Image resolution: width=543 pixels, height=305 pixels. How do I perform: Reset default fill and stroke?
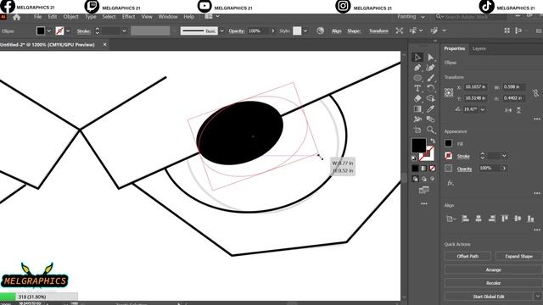[x=414, y=158]
